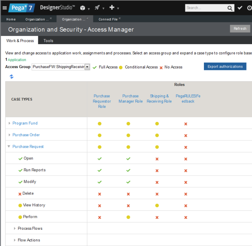The width and height of the screenshot is (252, 246).
Task: Collapse the Purchase Request case type
Action: point(9,147)
